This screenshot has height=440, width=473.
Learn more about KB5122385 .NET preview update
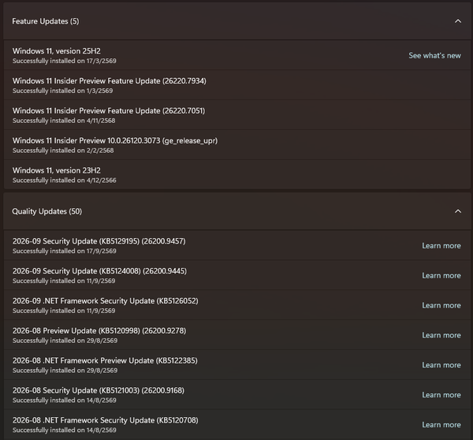[441, 365]
